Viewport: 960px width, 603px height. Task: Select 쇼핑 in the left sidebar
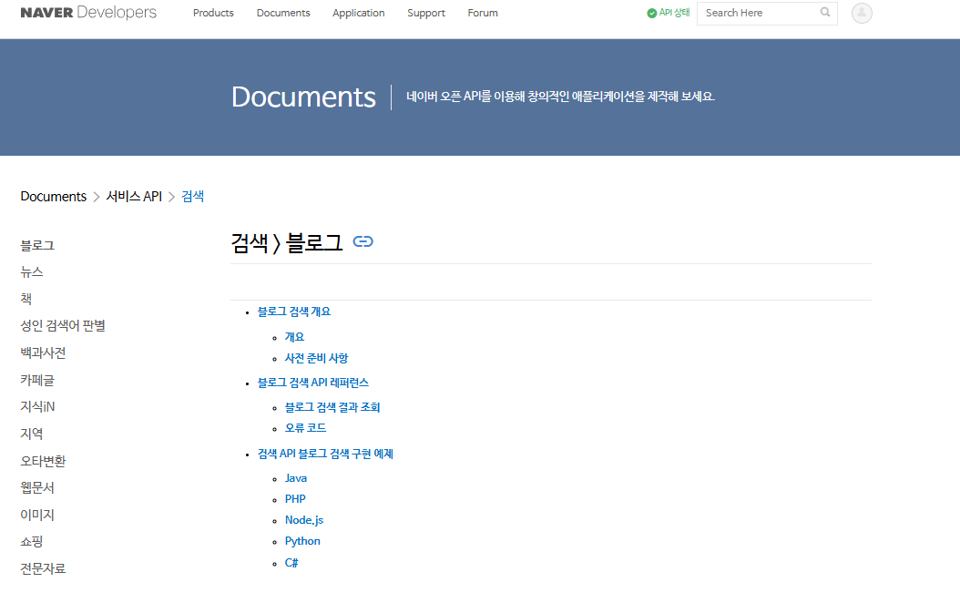point(32,542)
